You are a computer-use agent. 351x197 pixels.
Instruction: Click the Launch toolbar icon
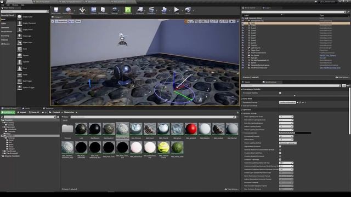tap(188, 10)
